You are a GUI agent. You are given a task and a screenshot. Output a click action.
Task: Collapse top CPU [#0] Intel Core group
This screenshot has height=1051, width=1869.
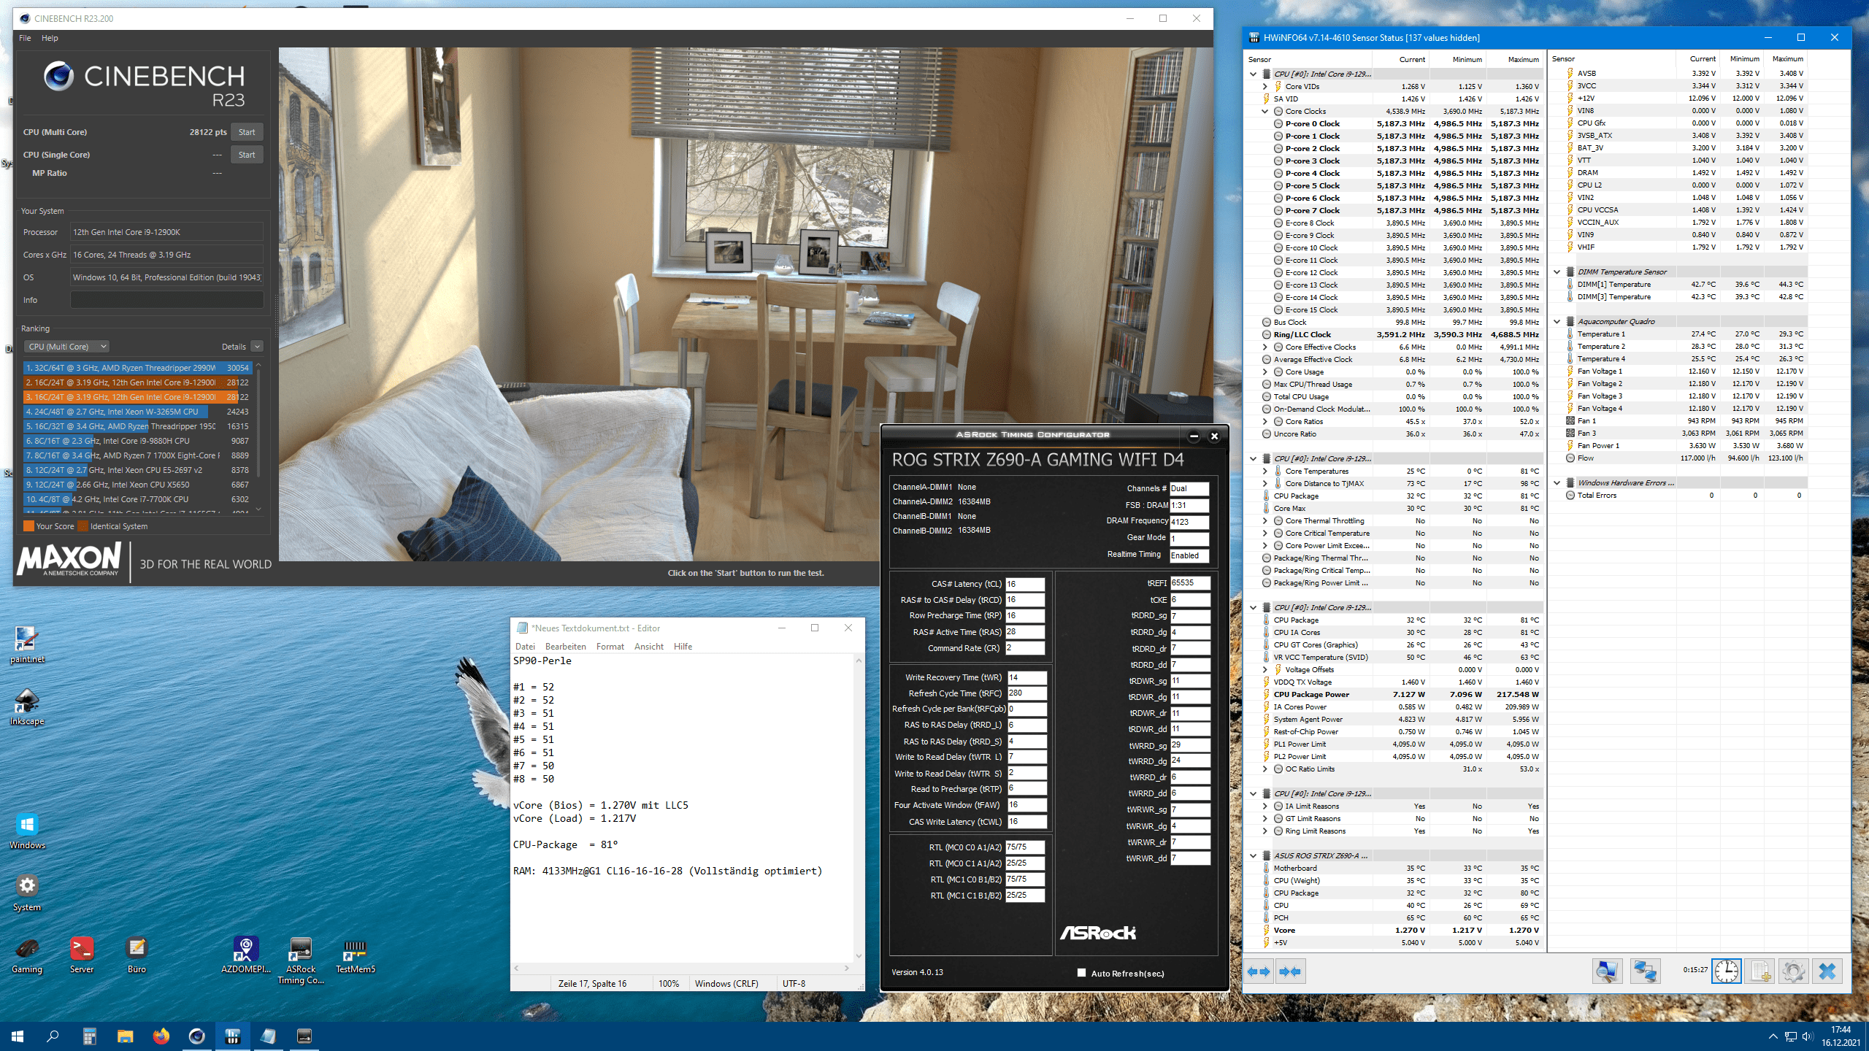point(1253,74)
